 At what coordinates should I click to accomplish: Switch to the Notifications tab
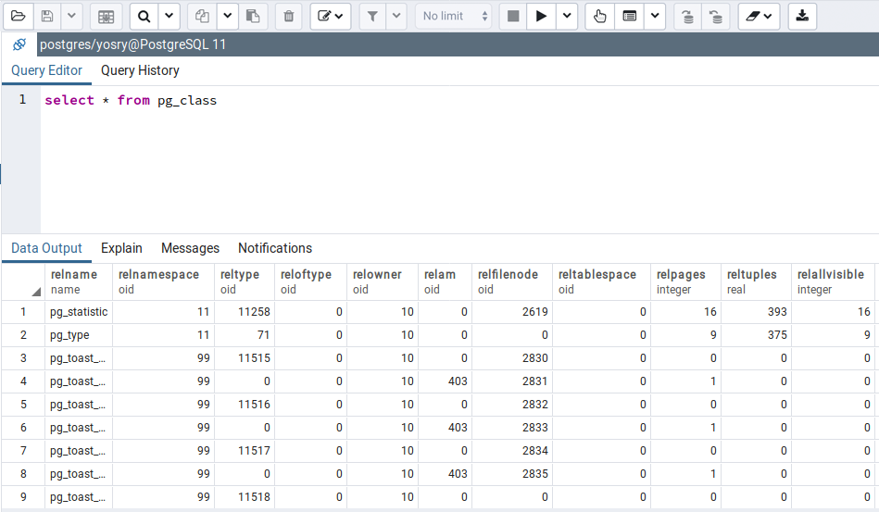pos(275,248)
